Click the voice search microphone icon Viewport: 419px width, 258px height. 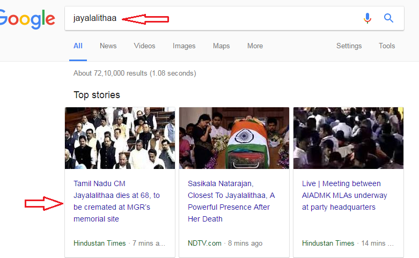(367, 18)
